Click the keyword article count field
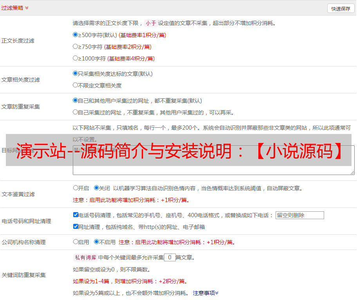The image size is (357, 300). pos(169,257)
